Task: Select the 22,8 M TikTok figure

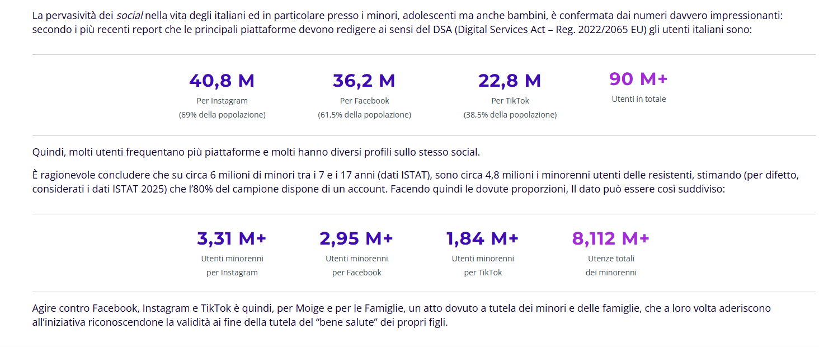Action: [x=509, y=81]
